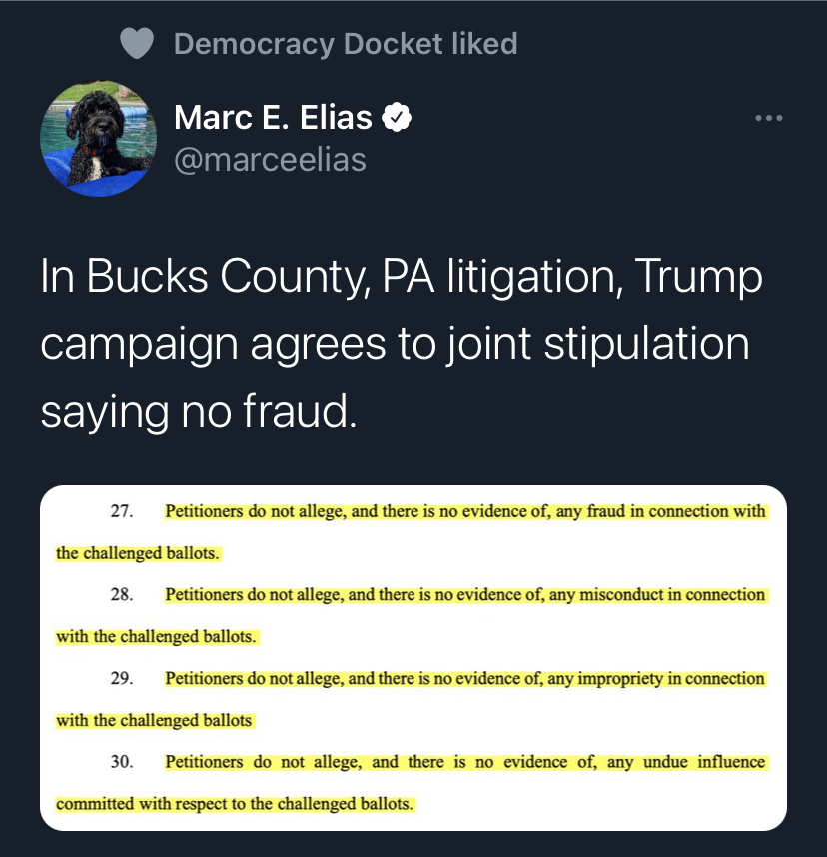The height and width of the screenshot is (857, 827).
Task: Click the blue verified checkmark badge
Action: (398, 119)
